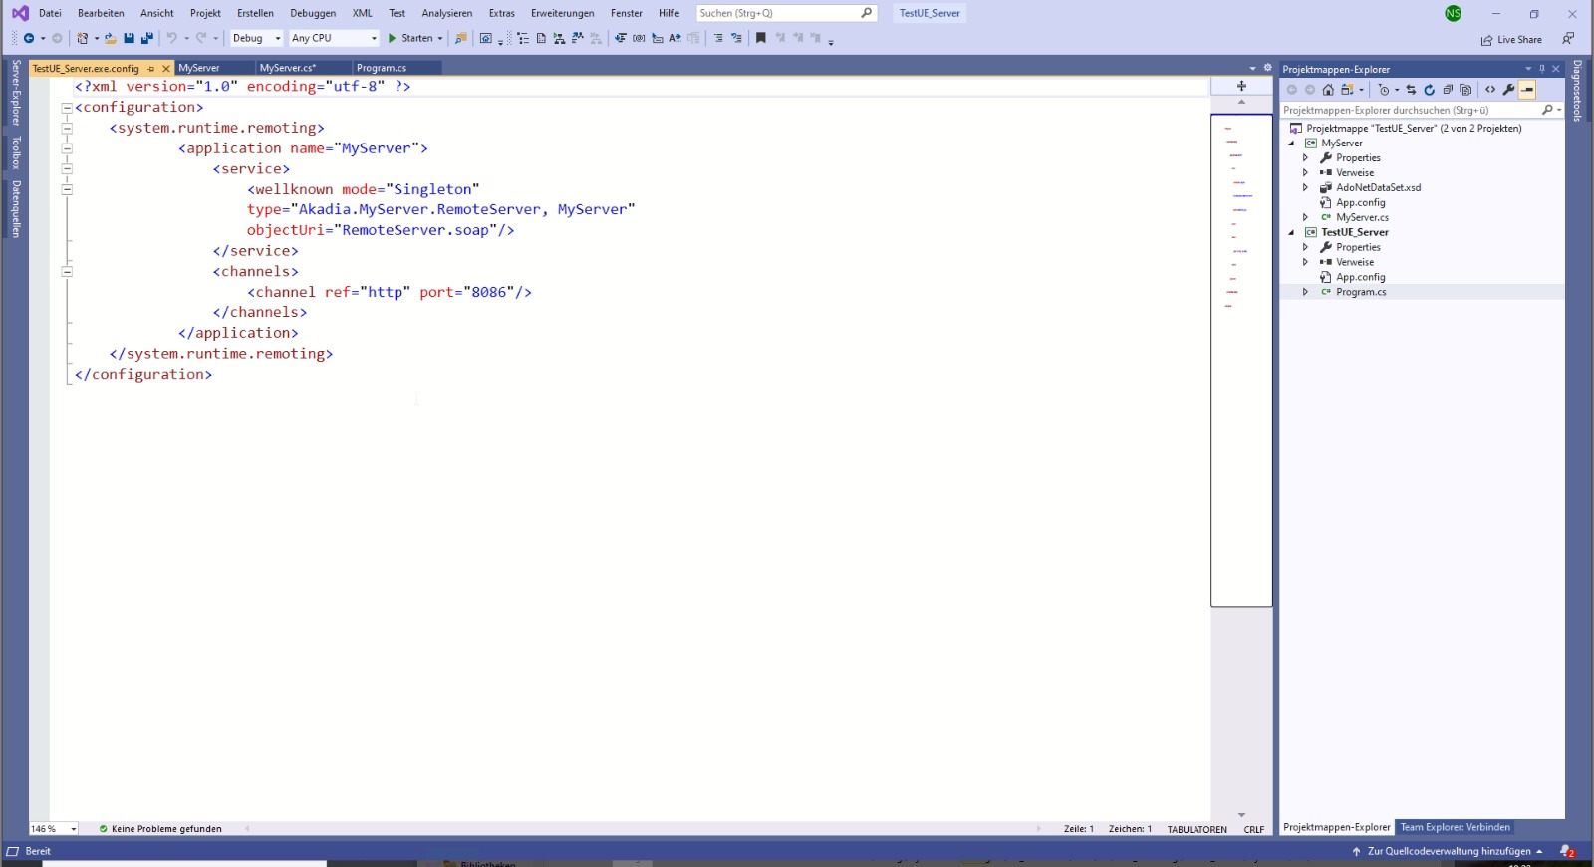Image resolution: width=1594 pixels, height=867 pixels.
Task: Click the notifications icon in the status bar
Action: pos(1567,851)
